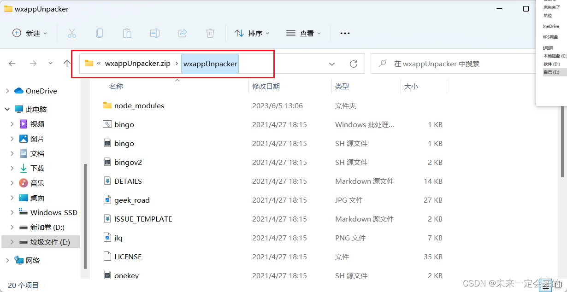Click the Up-to-parent-folder arrow

pos(67,64)
